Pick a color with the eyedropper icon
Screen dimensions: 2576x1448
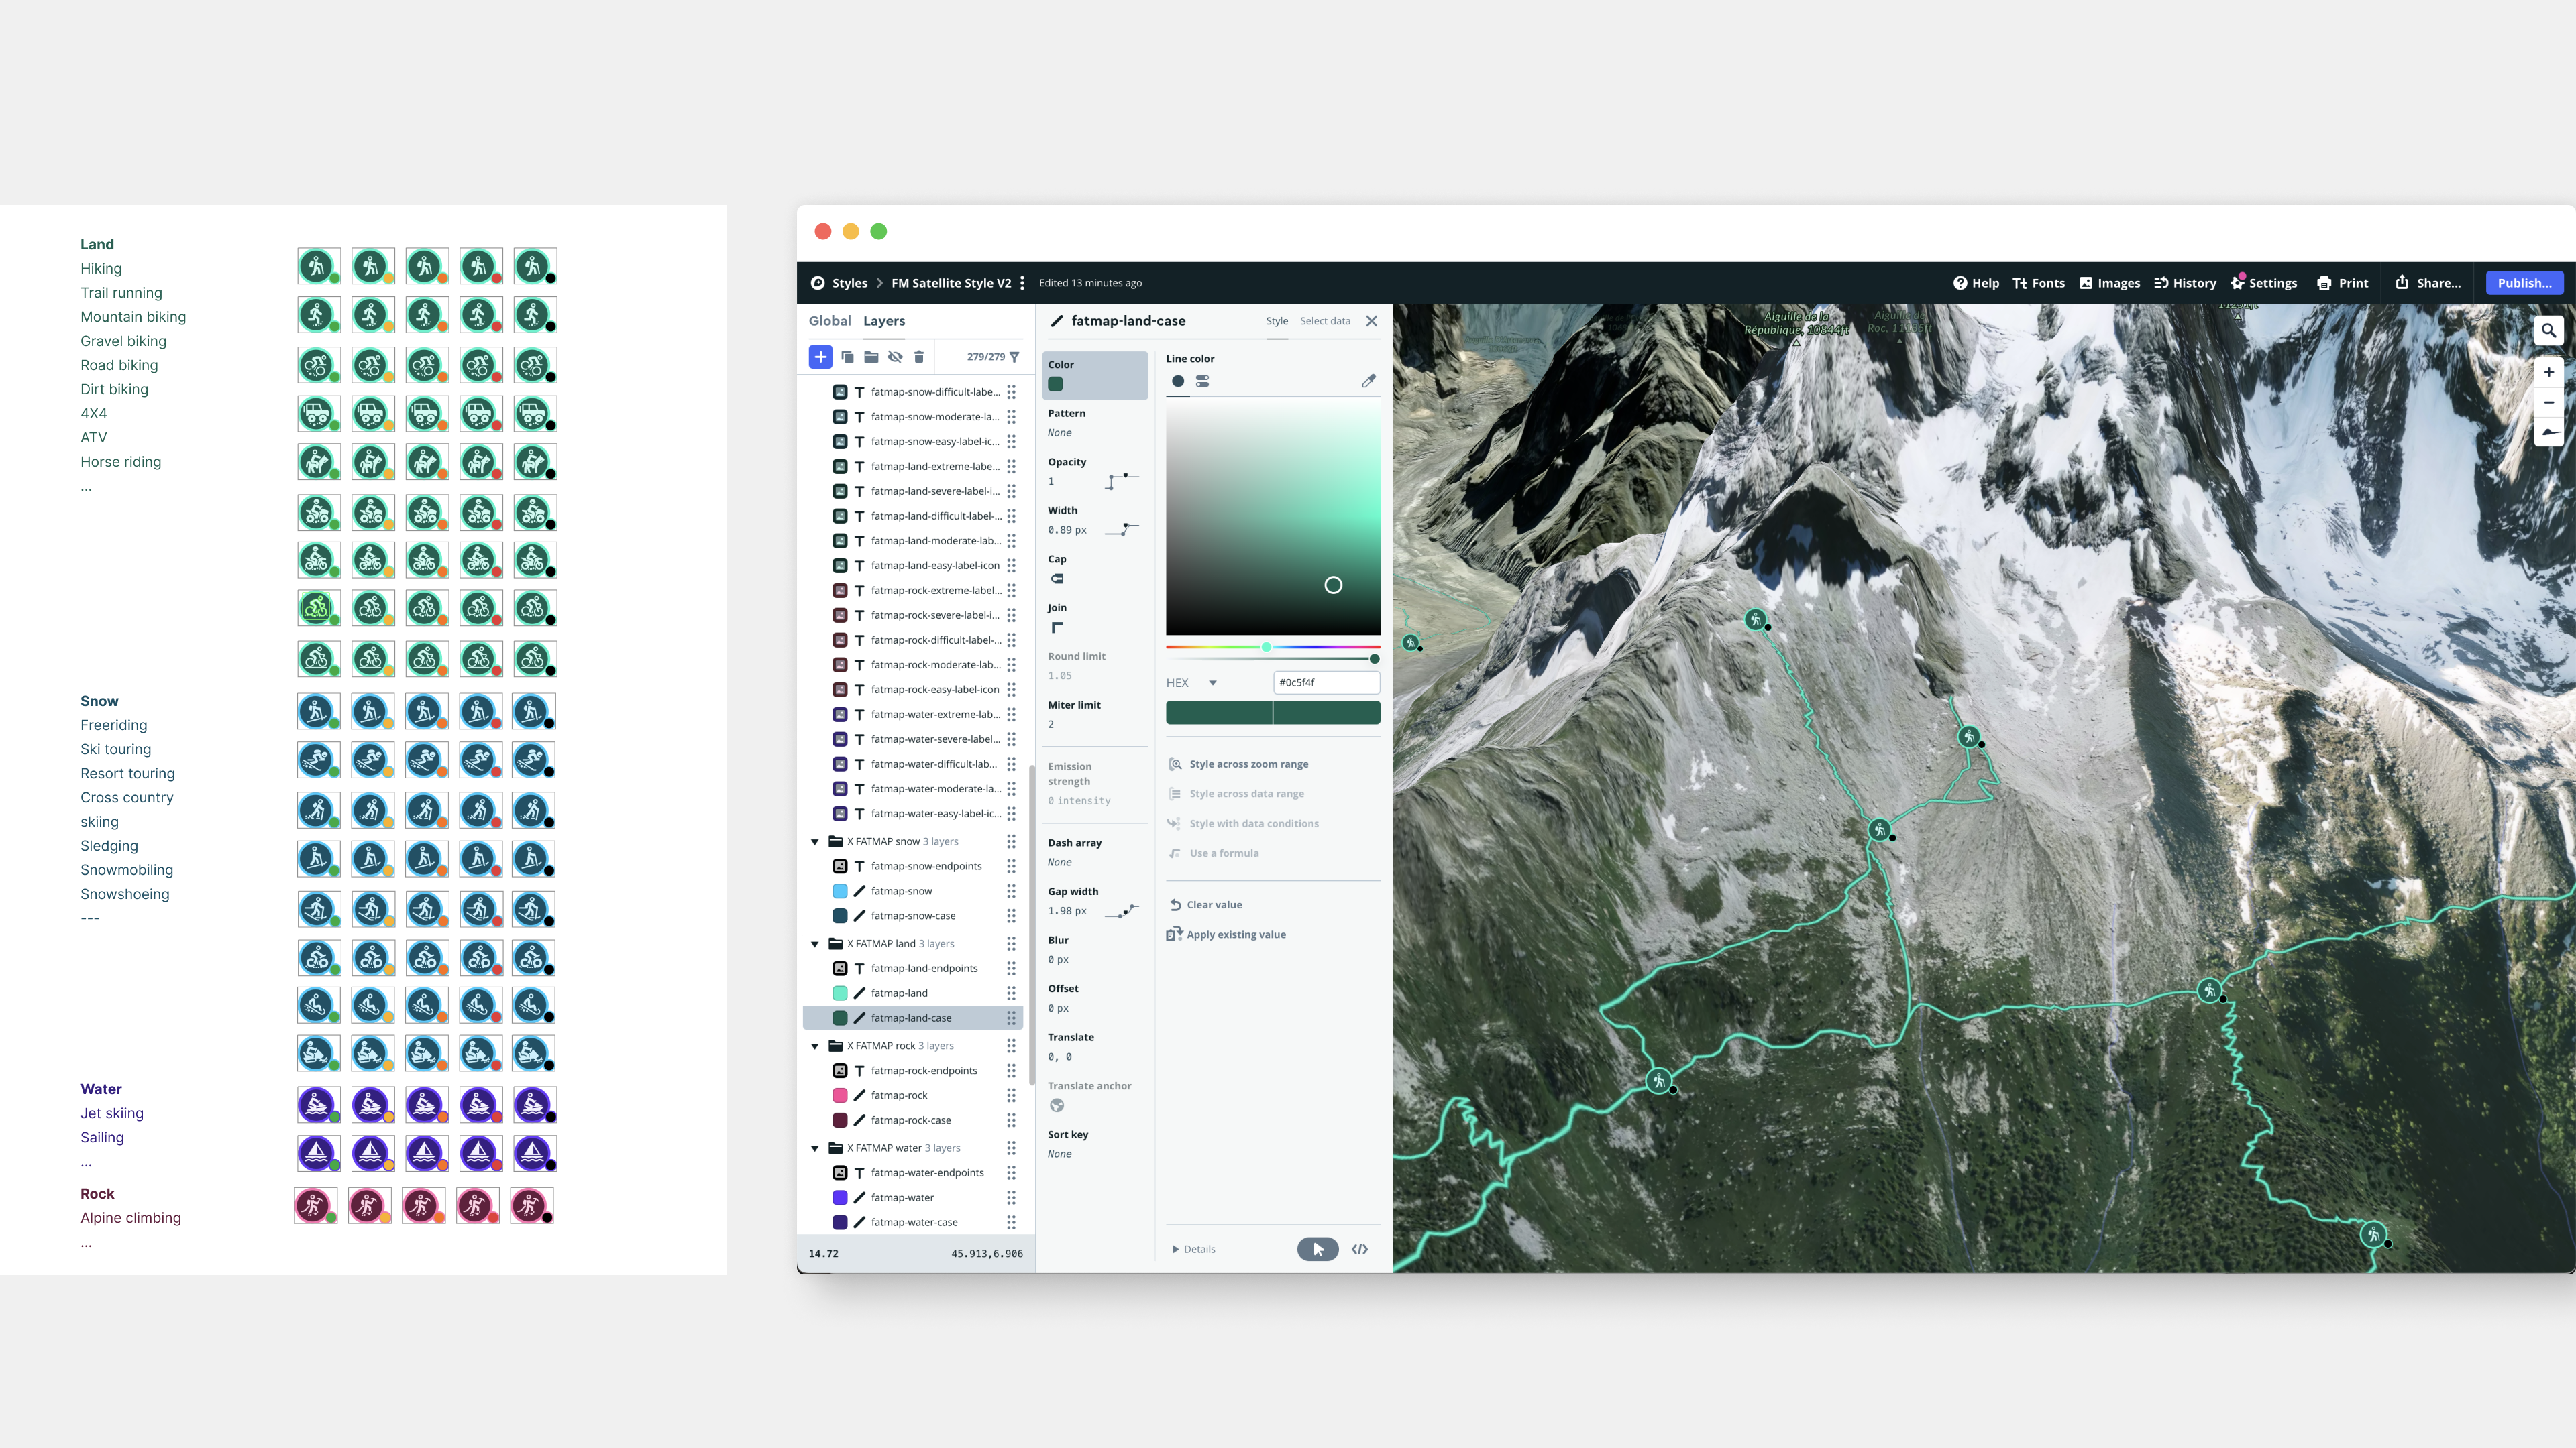click(x=1369, y=381)
